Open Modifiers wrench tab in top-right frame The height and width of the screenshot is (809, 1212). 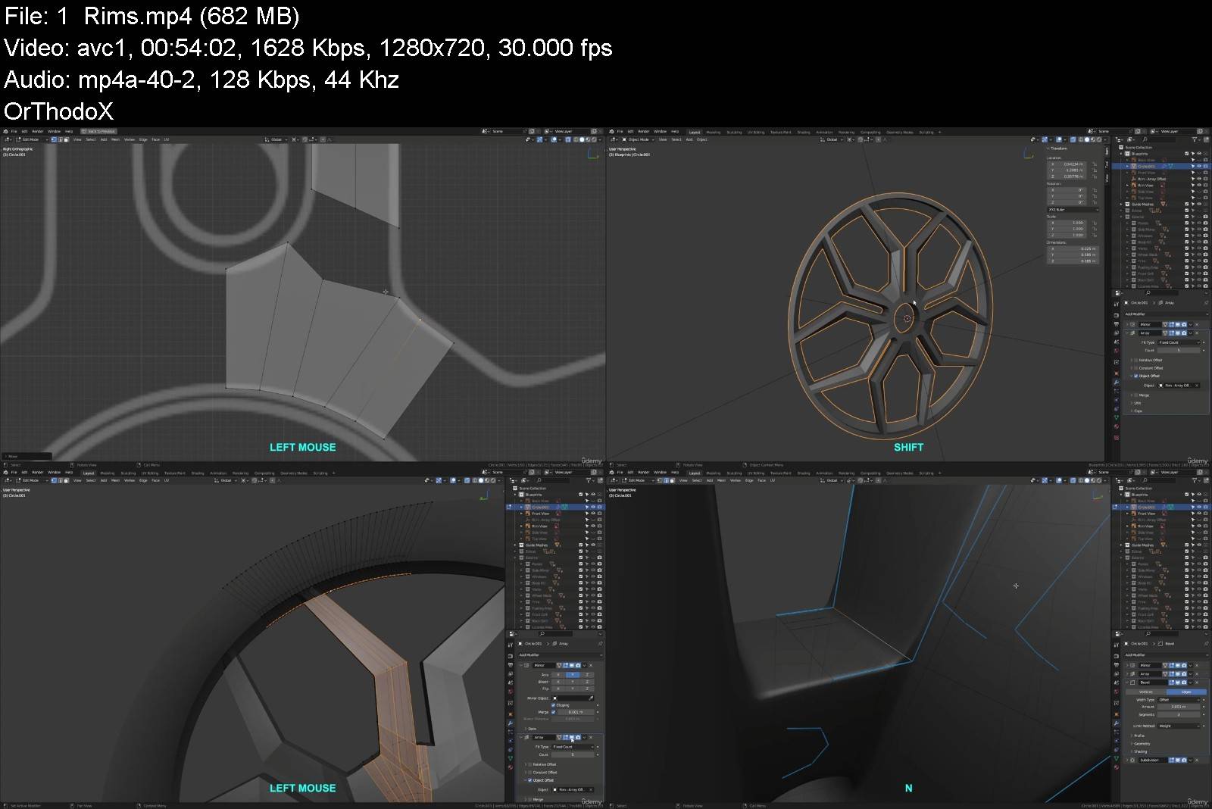[x=1117, y=383]
